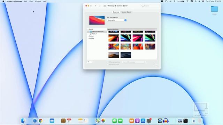223x125 pixels.
Task: Expand the Photos section in sidebar
Action: tap(88, 36)
